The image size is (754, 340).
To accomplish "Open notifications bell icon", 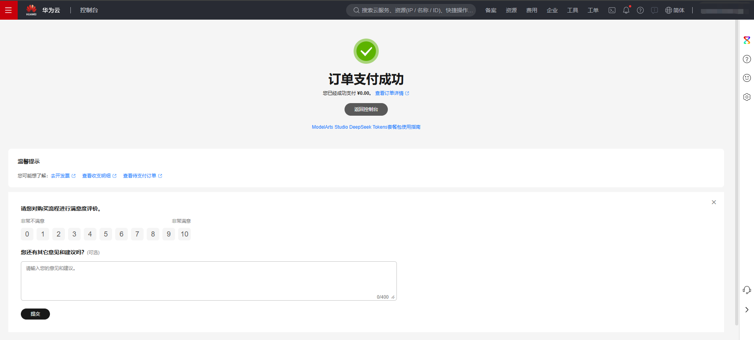I will pyautogui.click(x=626, y=10).
